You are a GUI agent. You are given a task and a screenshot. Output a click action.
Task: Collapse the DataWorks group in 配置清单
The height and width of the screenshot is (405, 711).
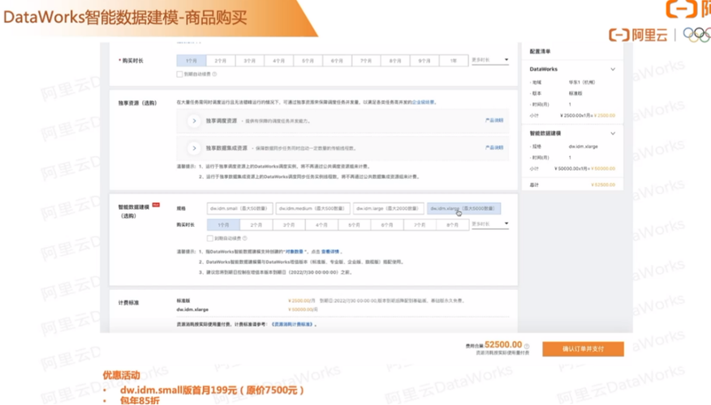coord(613,69)
